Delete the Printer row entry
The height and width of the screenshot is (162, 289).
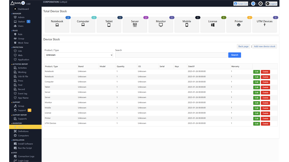265,118
